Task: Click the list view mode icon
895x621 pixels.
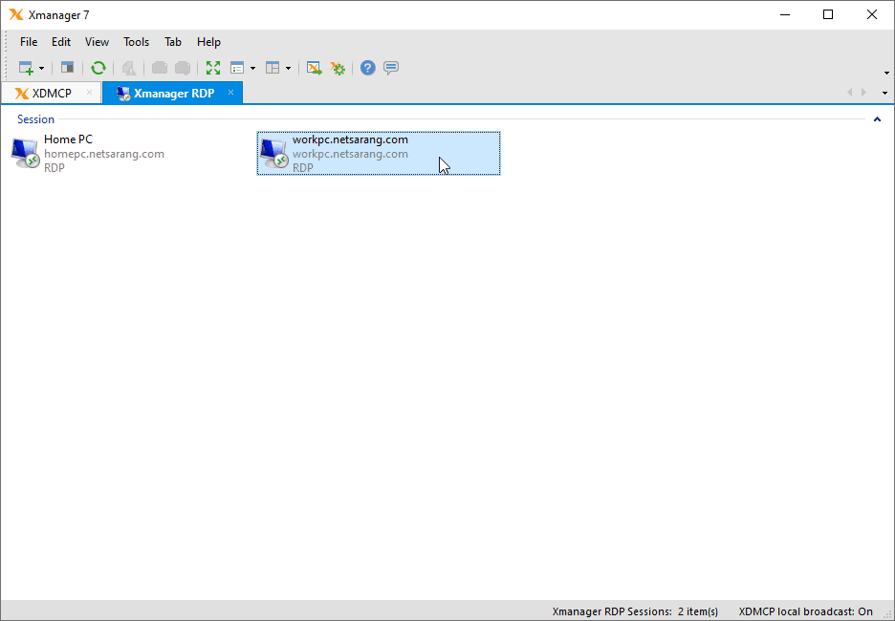Action: click(237, 69)
